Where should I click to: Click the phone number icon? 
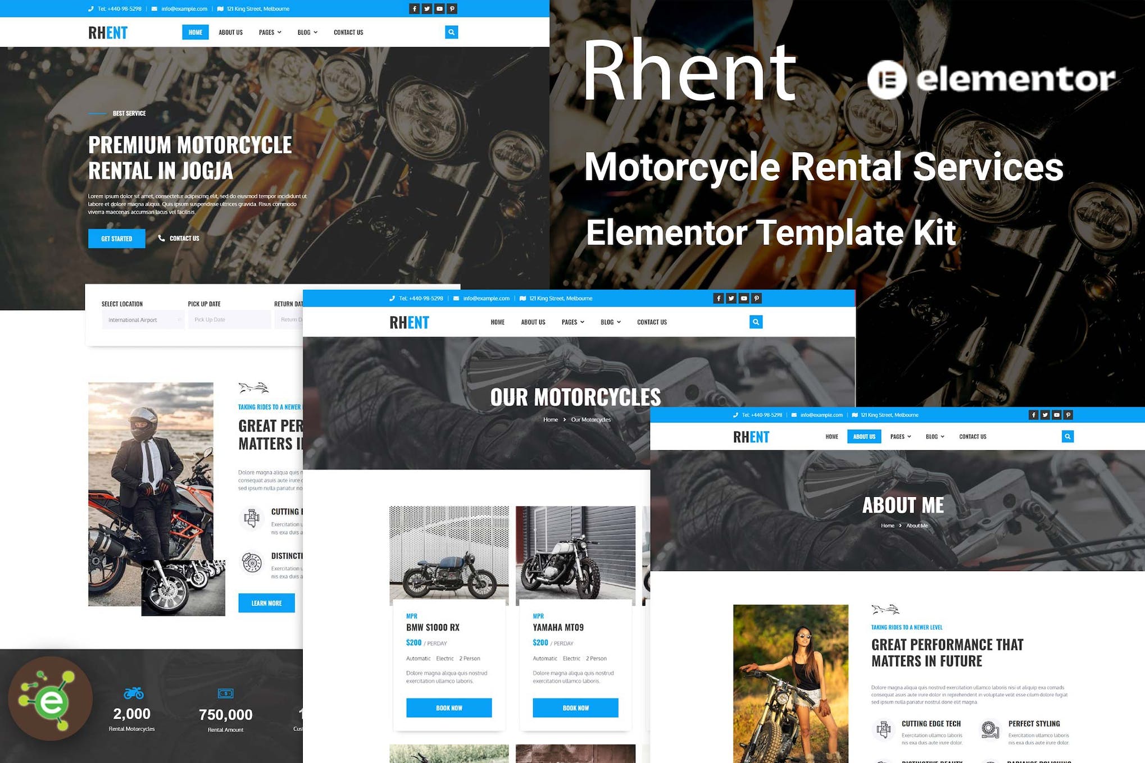91,8
